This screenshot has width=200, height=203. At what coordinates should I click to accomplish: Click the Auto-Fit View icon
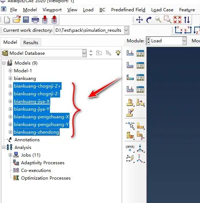pos(177,20)
